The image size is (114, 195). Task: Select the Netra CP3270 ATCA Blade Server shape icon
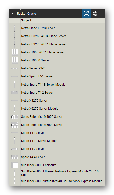click(x=15, y=44)
